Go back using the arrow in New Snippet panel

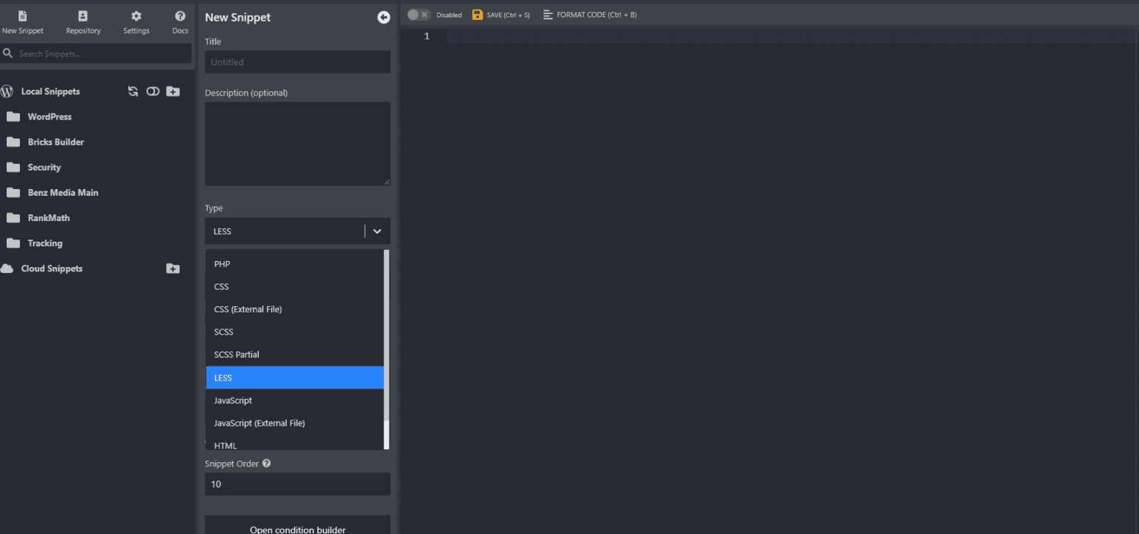pos(383,16)
